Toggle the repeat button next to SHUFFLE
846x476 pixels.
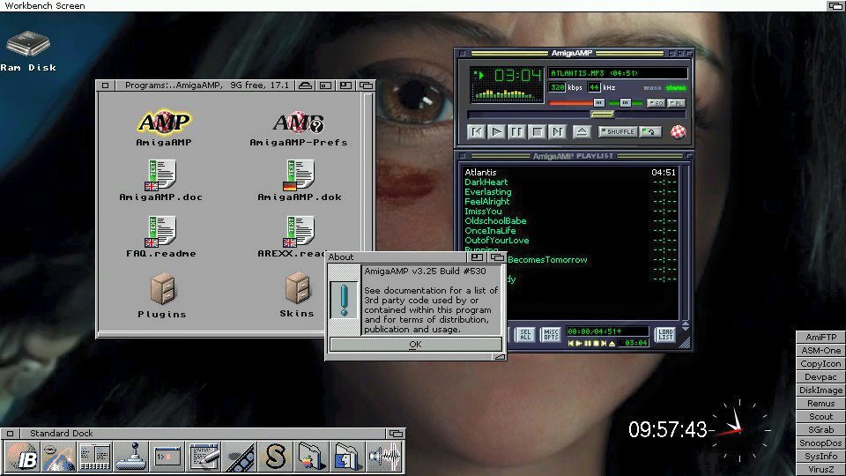click(650, 131)
